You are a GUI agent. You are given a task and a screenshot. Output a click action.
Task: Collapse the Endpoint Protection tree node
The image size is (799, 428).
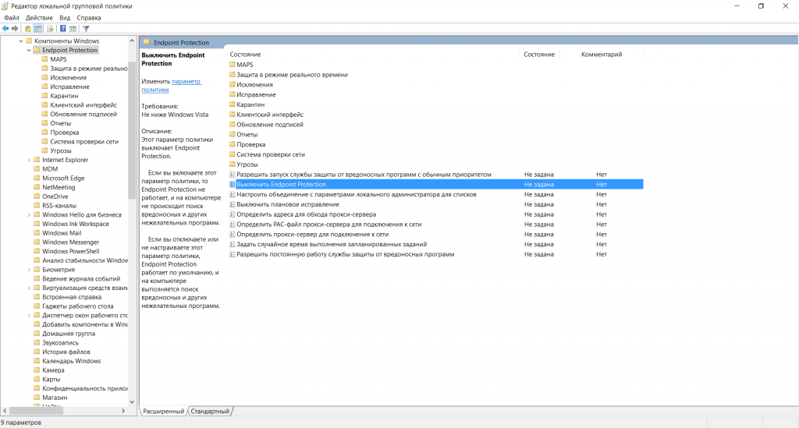(28, 50)
